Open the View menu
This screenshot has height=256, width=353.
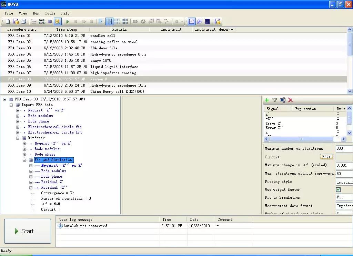23,13
